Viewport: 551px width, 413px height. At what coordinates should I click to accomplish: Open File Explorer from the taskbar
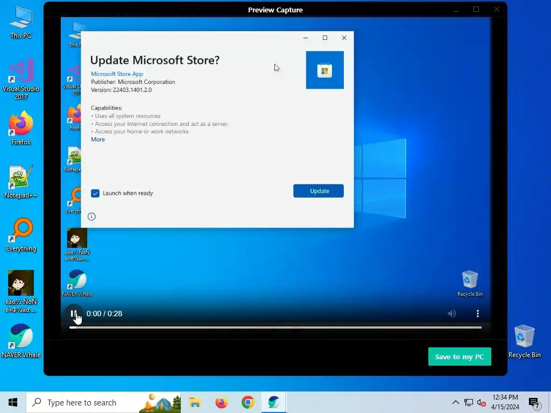195,402
